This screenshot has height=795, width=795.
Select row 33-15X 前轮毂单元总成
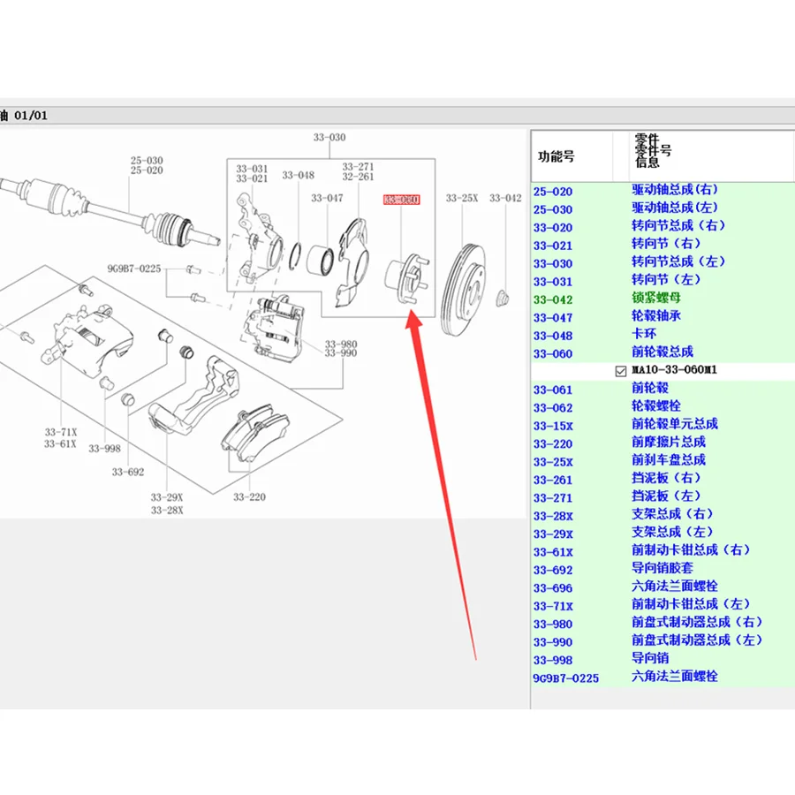[662, 425]
